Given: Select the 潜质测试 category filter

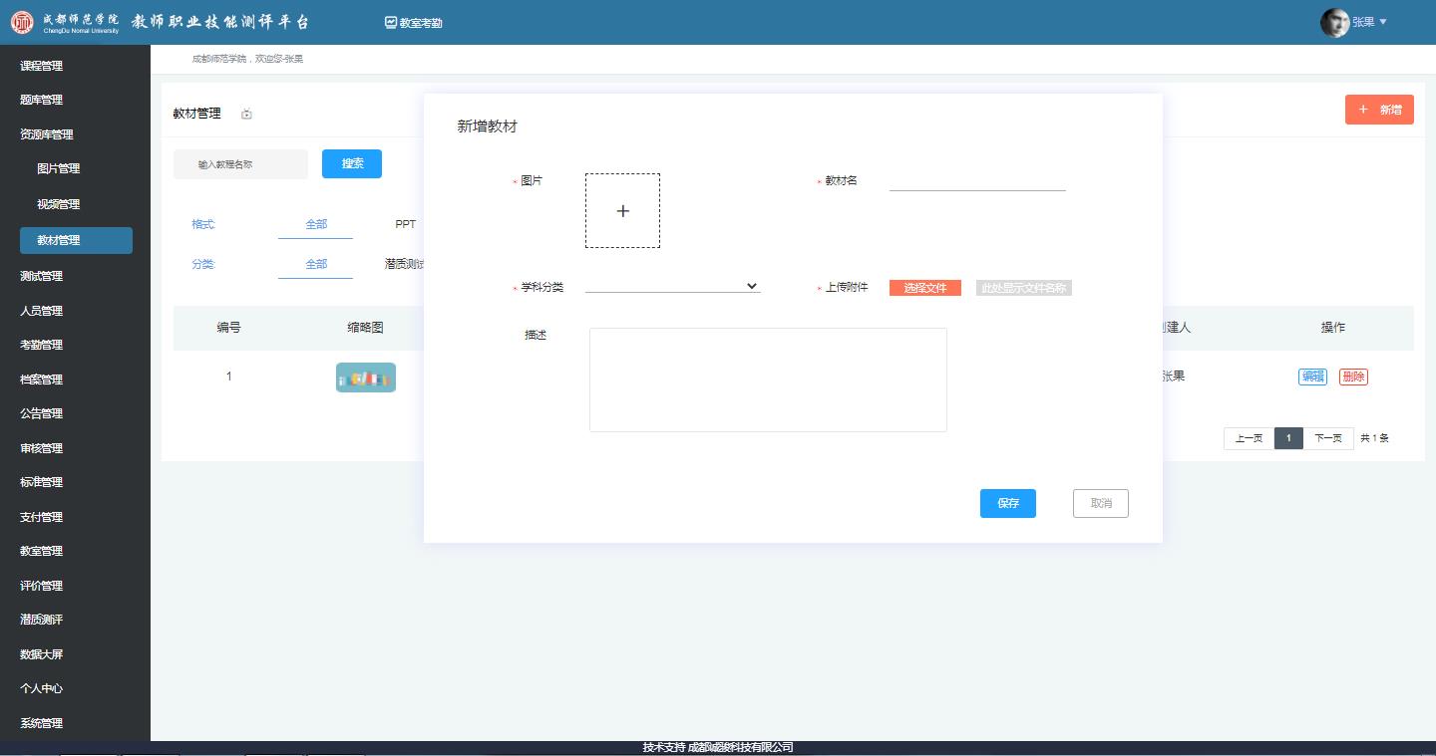Looking at the screenshot, I should (405, 264).
